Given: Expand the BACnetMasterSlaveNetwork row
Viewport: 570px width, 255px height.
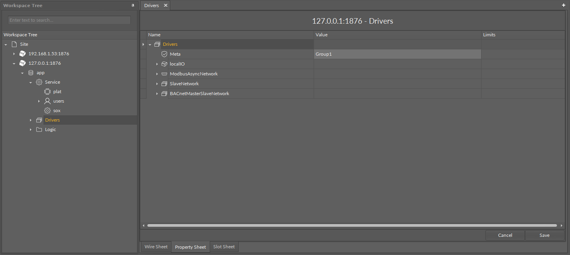Looking at the screenshot, I should [157, 94].
